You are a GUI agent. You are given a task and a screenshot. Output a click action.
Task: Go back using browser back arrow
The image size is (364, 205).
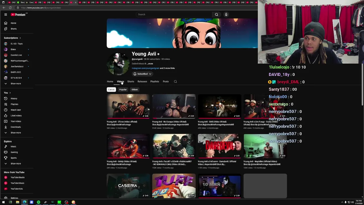point(4,8)
